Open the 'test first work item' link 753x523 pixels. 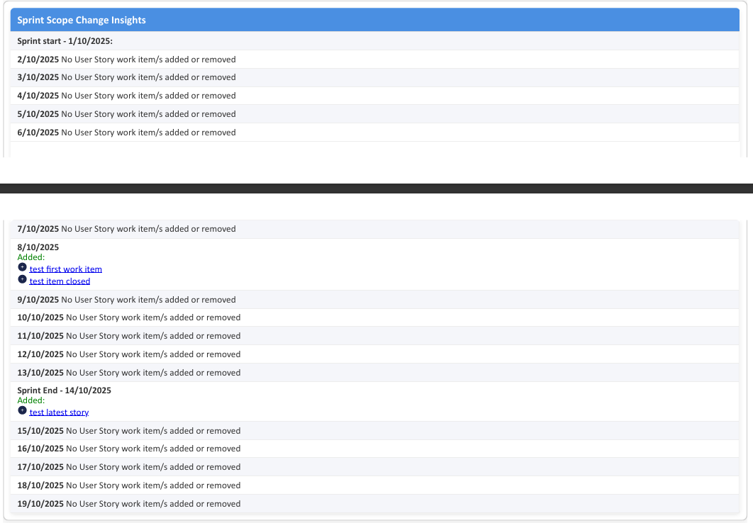65,269
